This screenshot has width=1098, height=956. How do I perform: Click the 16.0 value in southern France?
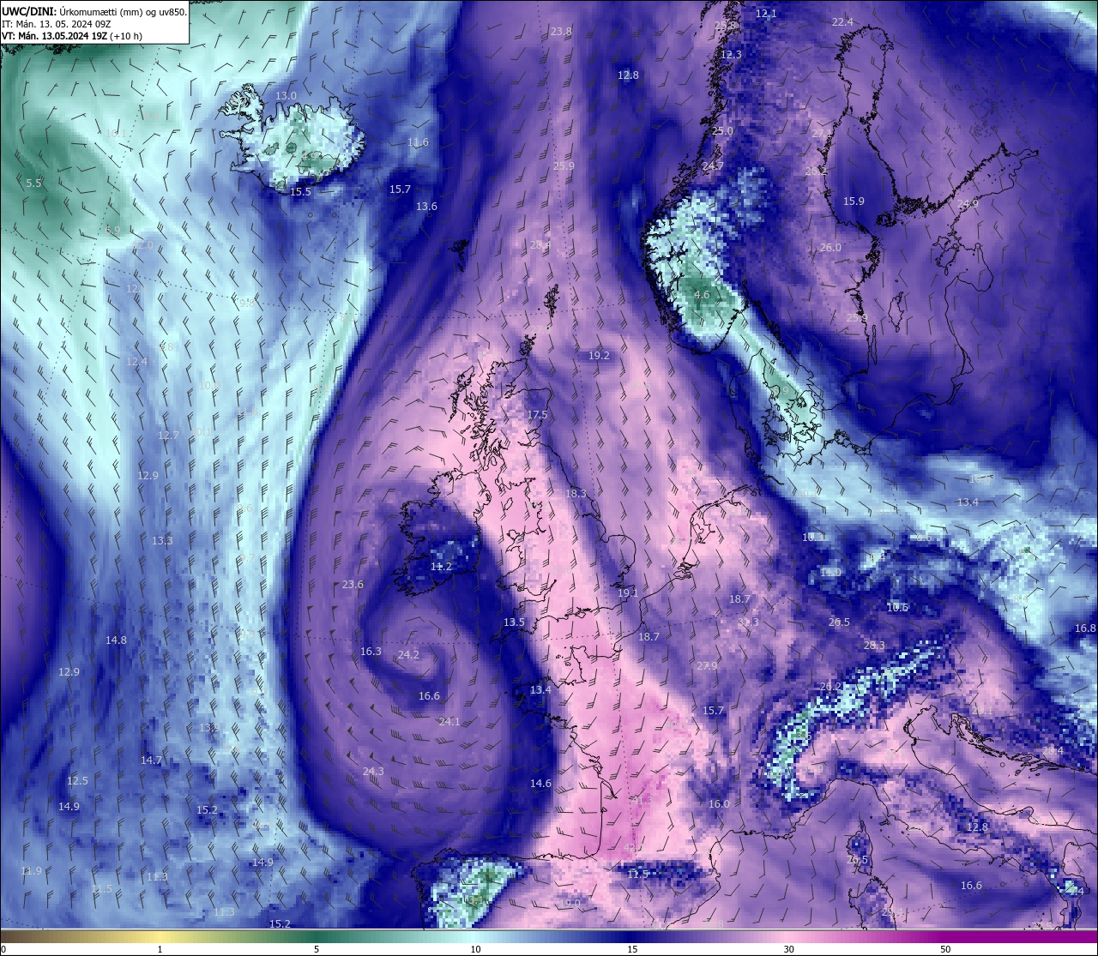coord(719,804)
